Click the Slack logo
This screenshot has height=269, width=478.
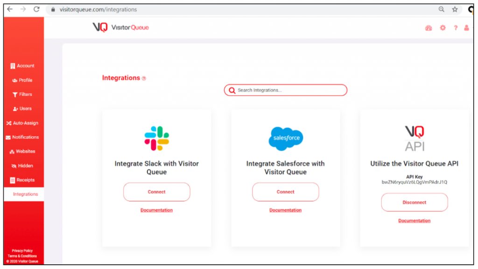157,138
